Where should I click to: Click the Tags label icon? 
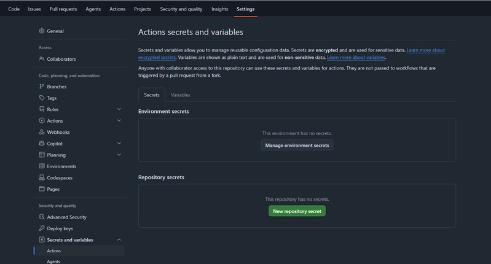coord(42,98)
